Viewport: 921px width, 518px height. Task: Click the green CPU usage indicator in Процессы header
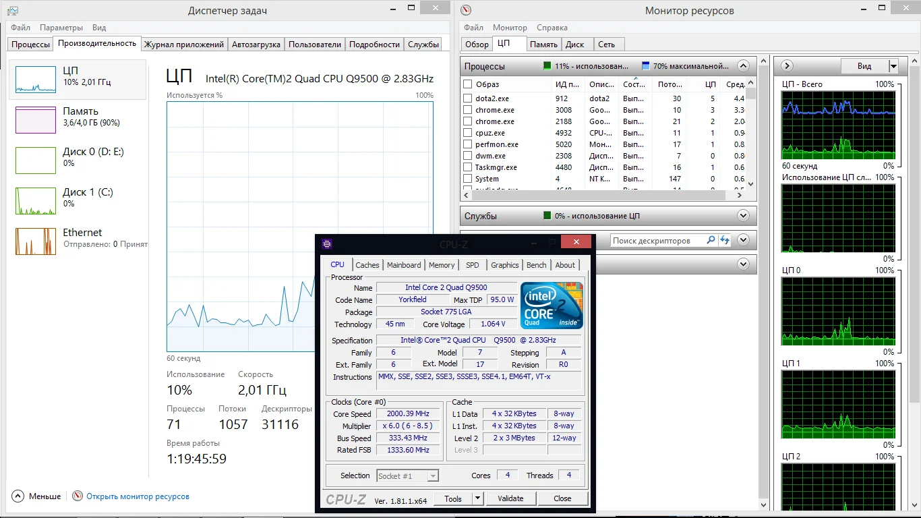(547, 66)
